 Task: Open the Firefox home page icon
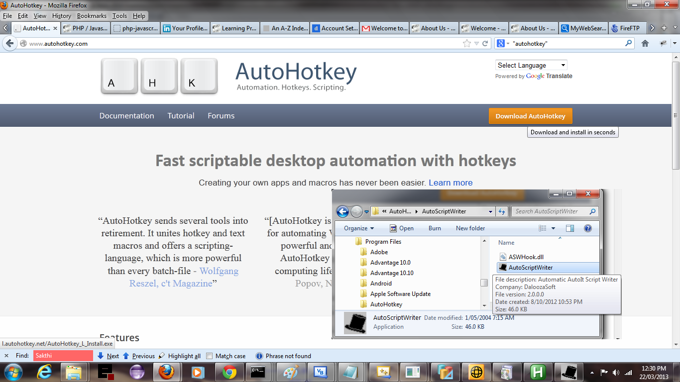click(645, 43)
